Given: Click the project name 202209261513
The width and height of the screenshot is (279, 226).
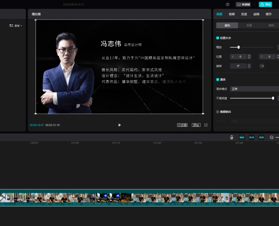Looking at the screenshot, I should click(73, 4).
